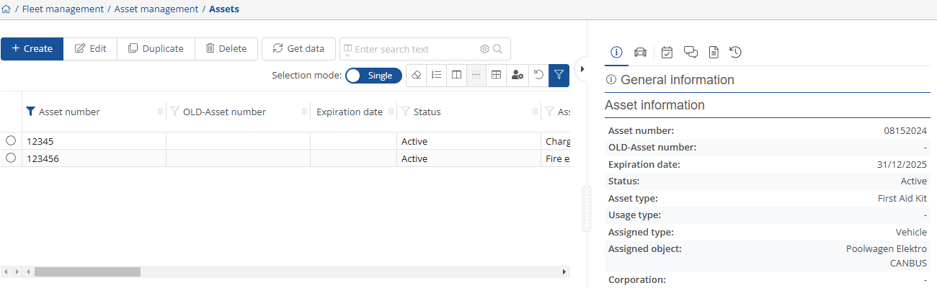
Task: Click the sort arrows on Status column
Action: pyautogui.click(x=534, y=112)
